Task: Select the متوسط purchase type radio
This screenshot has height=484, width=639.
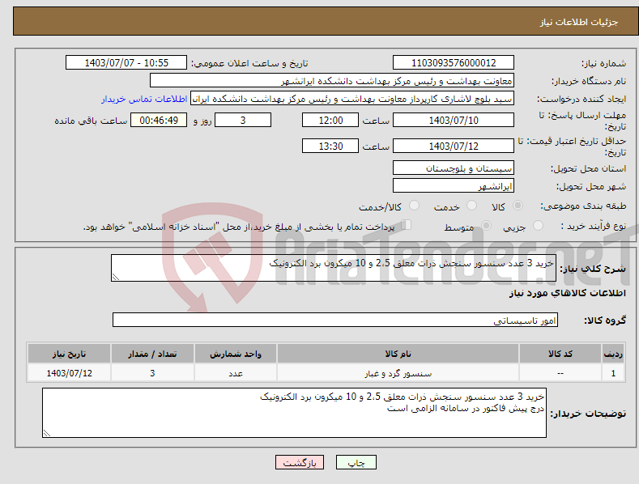Action: pyautogui.click(x=486, y=225)
